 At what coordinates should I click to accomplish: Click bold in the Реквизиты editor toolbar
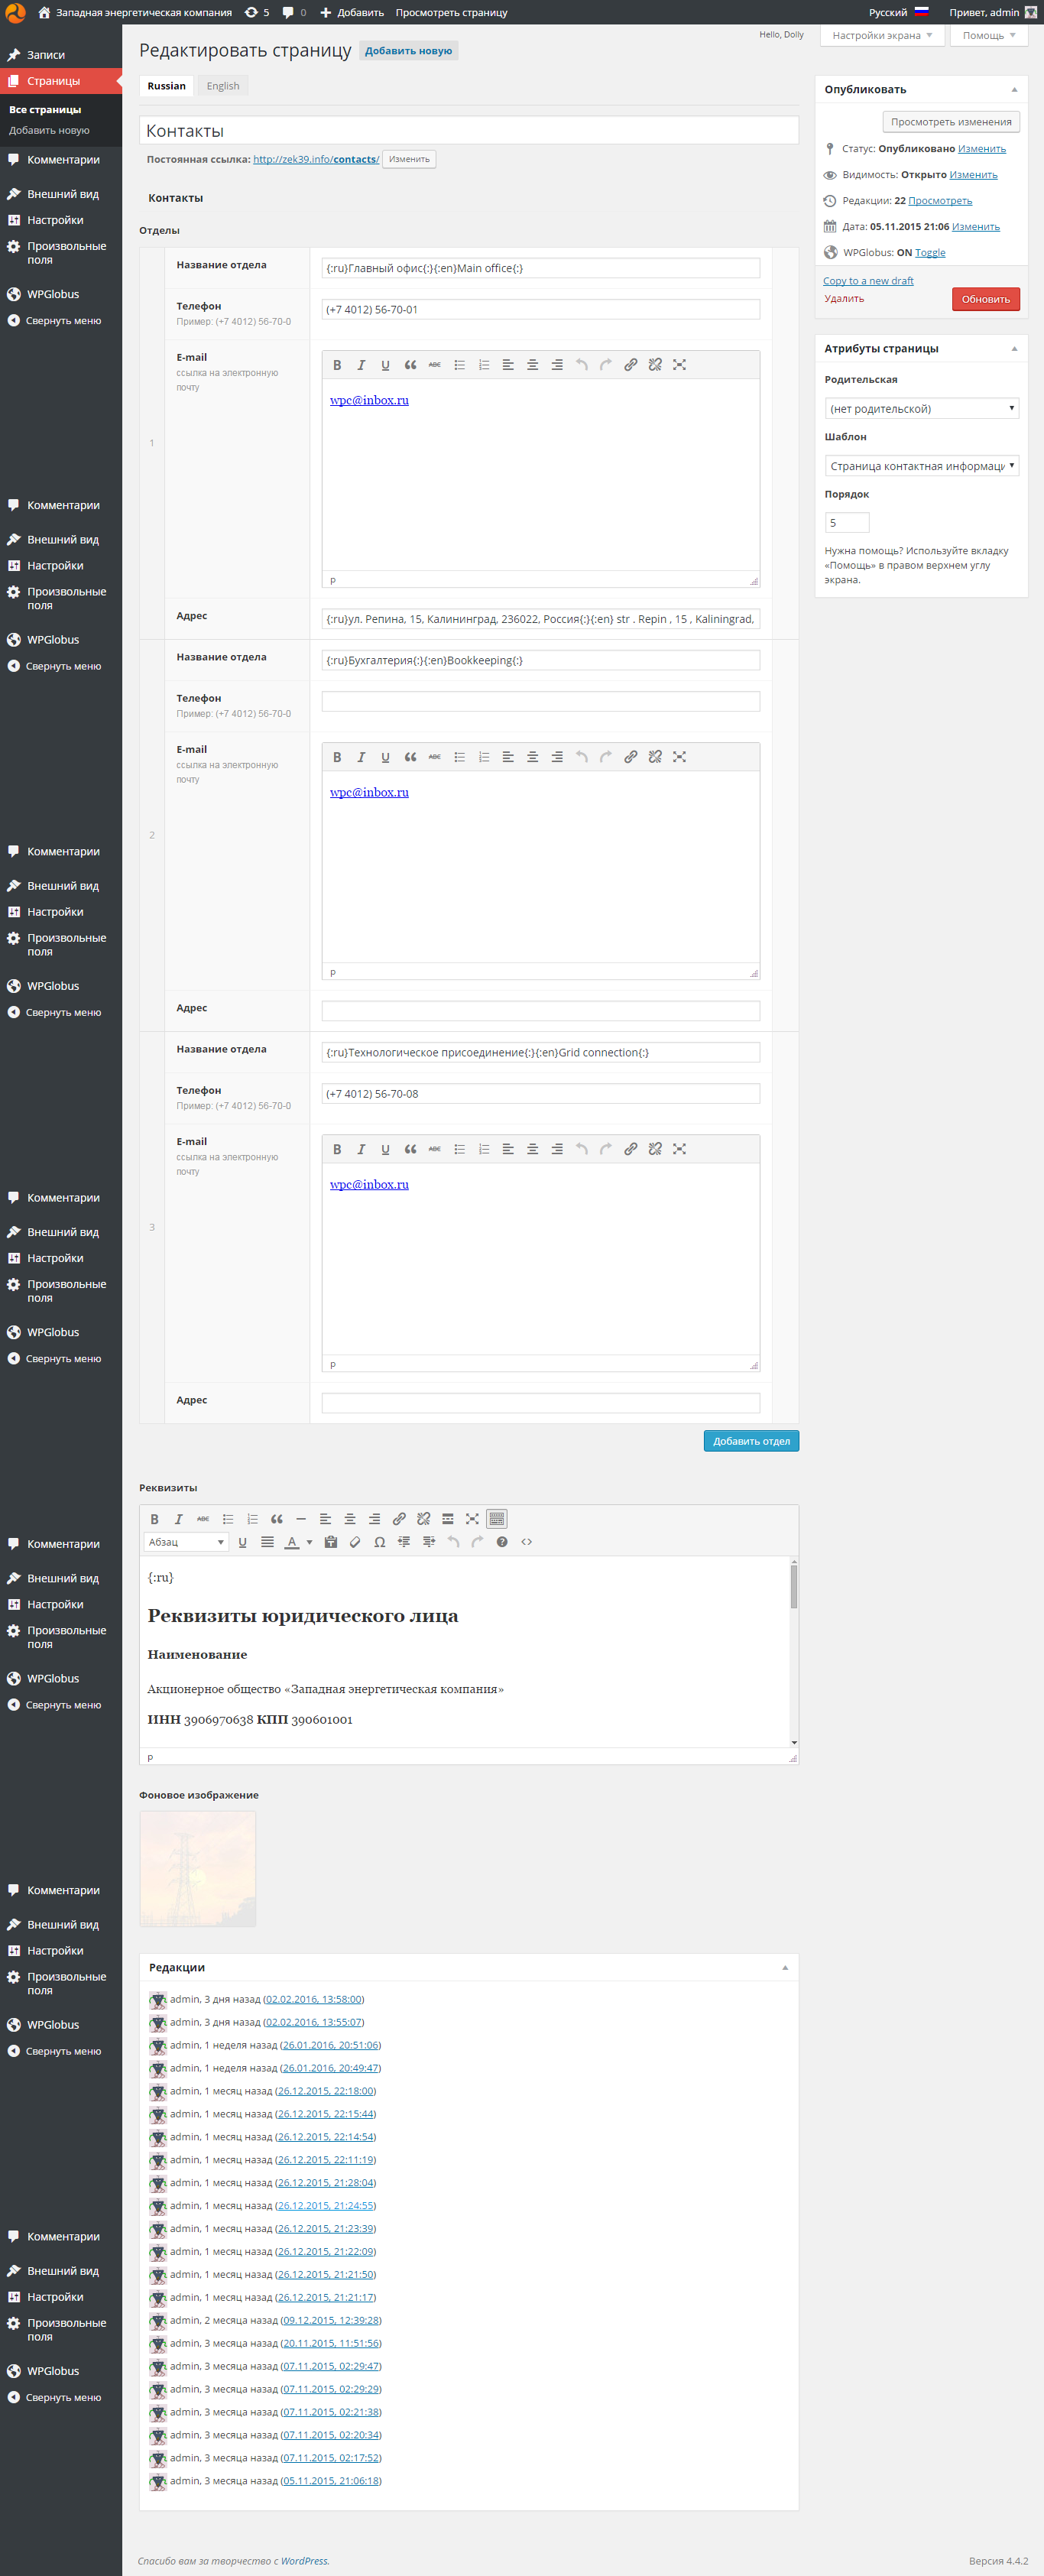pyautogui.click(x=154, y=1519)
